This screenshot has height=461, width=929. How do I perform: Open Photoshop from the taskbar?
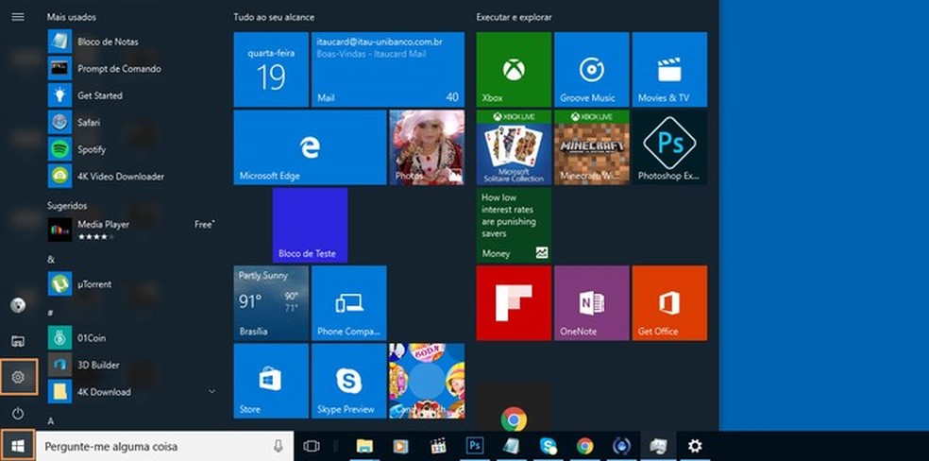tap(475, 446)
